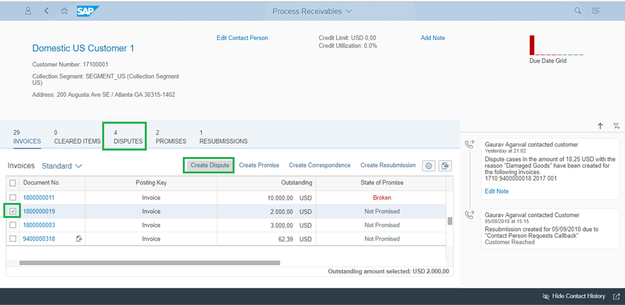This screenshot has width=625, height=305.
Task: Click the Add Note link
Action: (433, 38)
